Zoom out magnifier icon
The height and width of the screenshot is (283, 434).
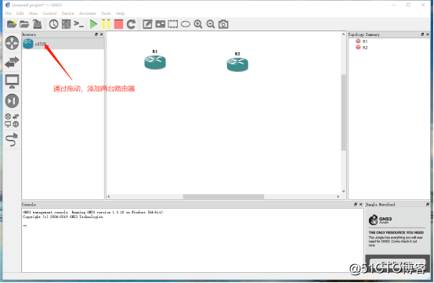[211, 24]
